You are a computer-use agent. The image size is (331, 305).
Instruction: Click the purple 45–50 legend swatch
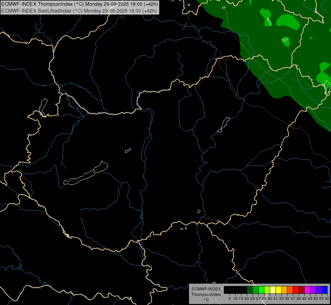tap(313, 290)
